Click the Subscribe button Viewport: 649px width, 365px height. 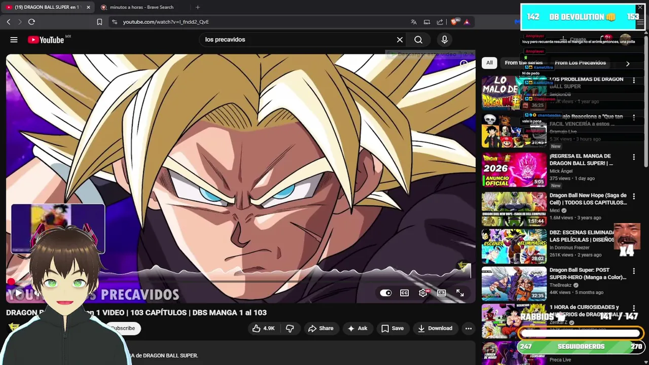click(x=123, y=328)
